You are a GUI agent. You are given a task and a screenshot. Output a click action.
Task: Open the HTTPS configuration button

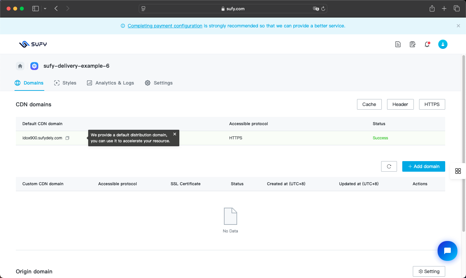pyautogui.click(x=432, y=104)
